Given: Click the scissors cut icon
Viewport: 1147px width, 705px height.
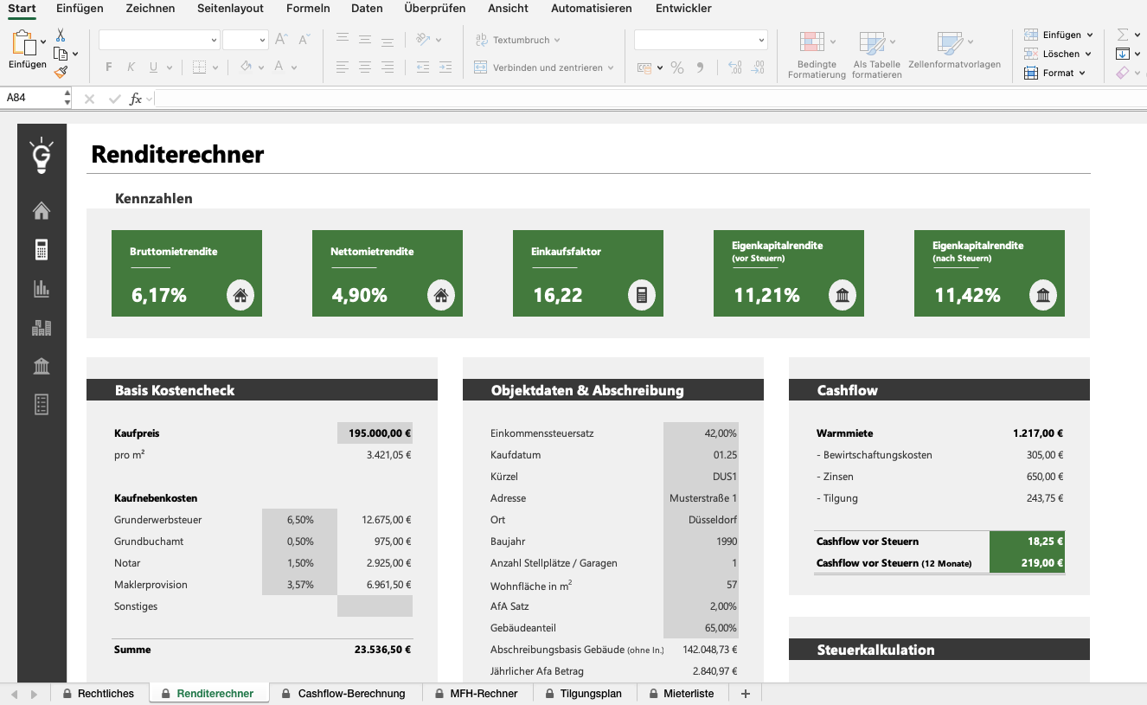Looking at the screenshot, I should 61,35.
